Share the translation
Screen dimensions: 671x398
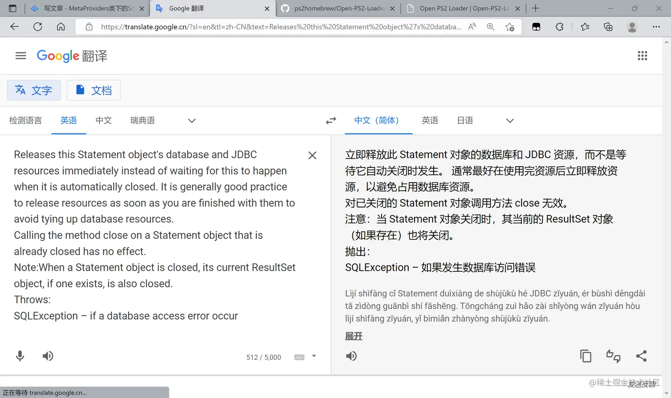(641, 356)
